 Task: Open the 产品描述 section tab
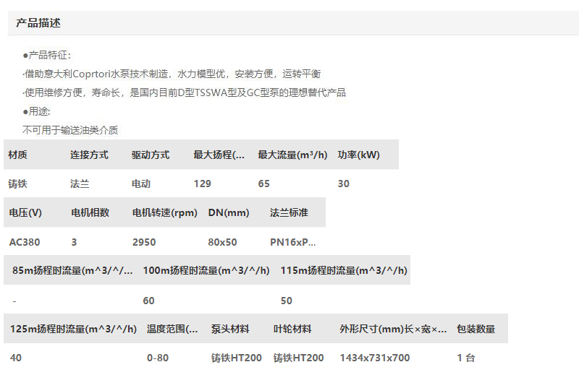[38, 23]
